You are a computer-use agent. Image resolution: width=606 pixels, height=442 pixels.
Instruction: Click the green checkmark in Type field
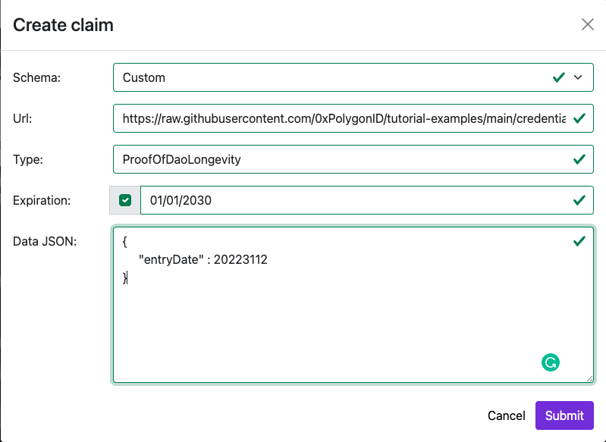[579, 159]
